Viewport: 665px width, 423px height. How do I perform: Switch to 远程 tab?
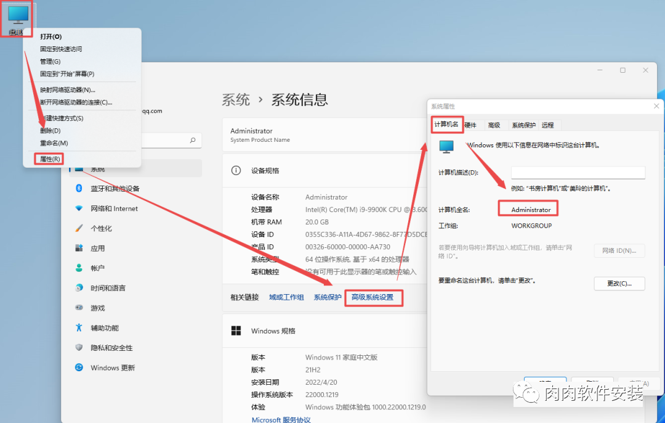click(548, 125)
